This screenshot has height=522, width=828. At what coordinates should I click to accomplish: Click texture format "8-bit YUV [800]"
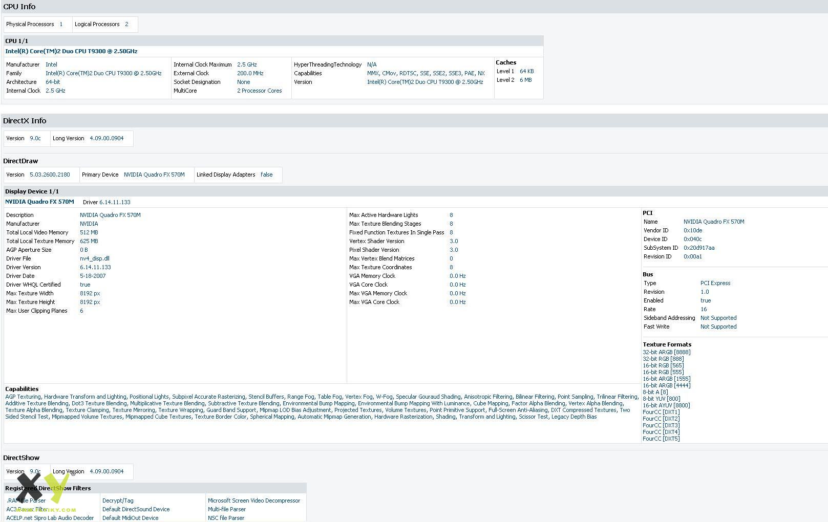[661, 399]
